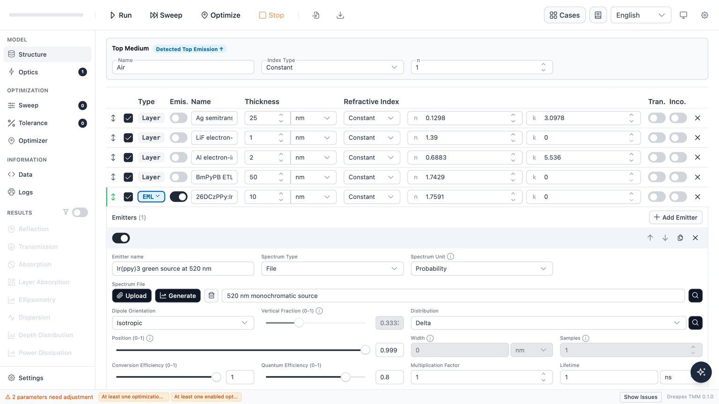Open the Tolerance section
719x404 pixels.
[47, 123]
